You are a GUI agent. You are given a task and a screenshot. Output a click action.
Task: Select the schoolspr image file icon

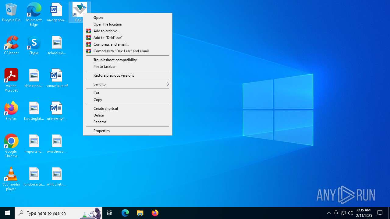pyautogui.click(x=57, y=46)
